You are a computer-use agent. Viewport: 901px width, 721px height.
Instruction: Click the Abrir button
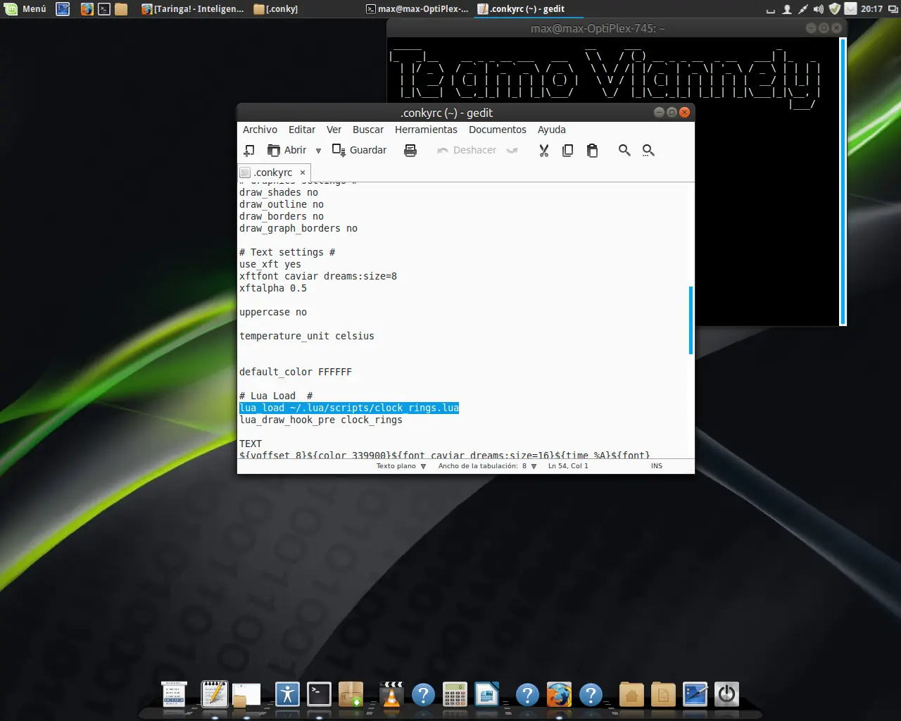287,151
